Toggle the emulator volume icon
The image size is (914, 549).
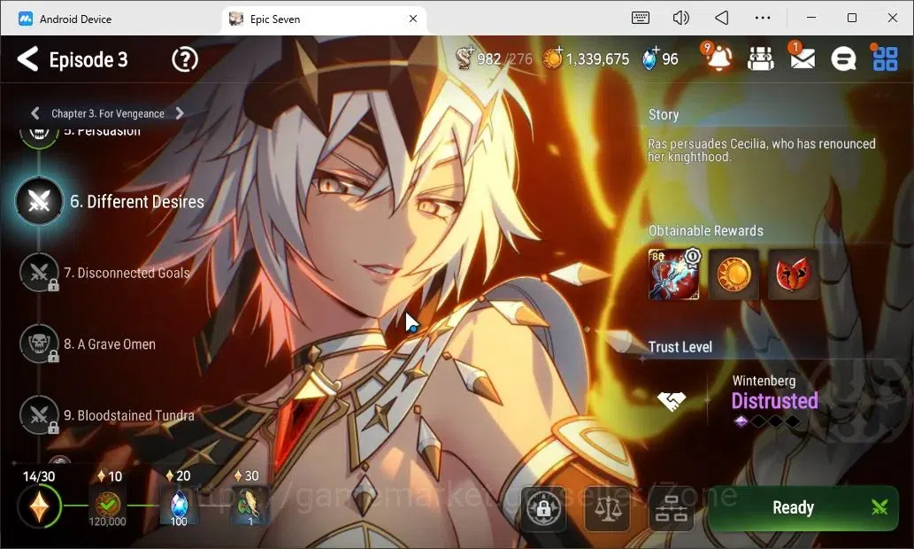pos(680,18)
